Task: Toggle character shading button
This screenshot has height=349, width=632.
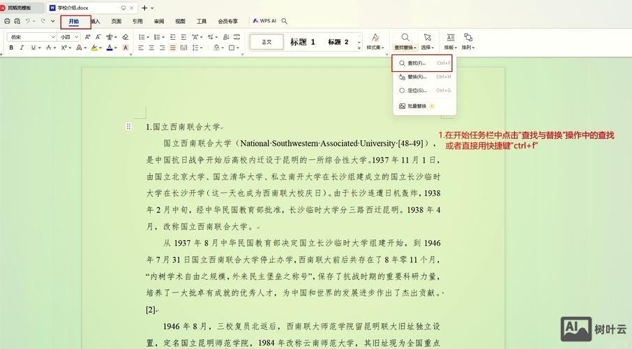Action: click(x=126, y=47)
